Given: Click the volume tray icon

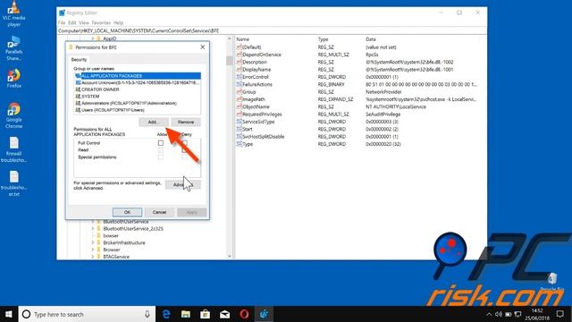Looking at the screenshot, I should click(x=499, y=314).
